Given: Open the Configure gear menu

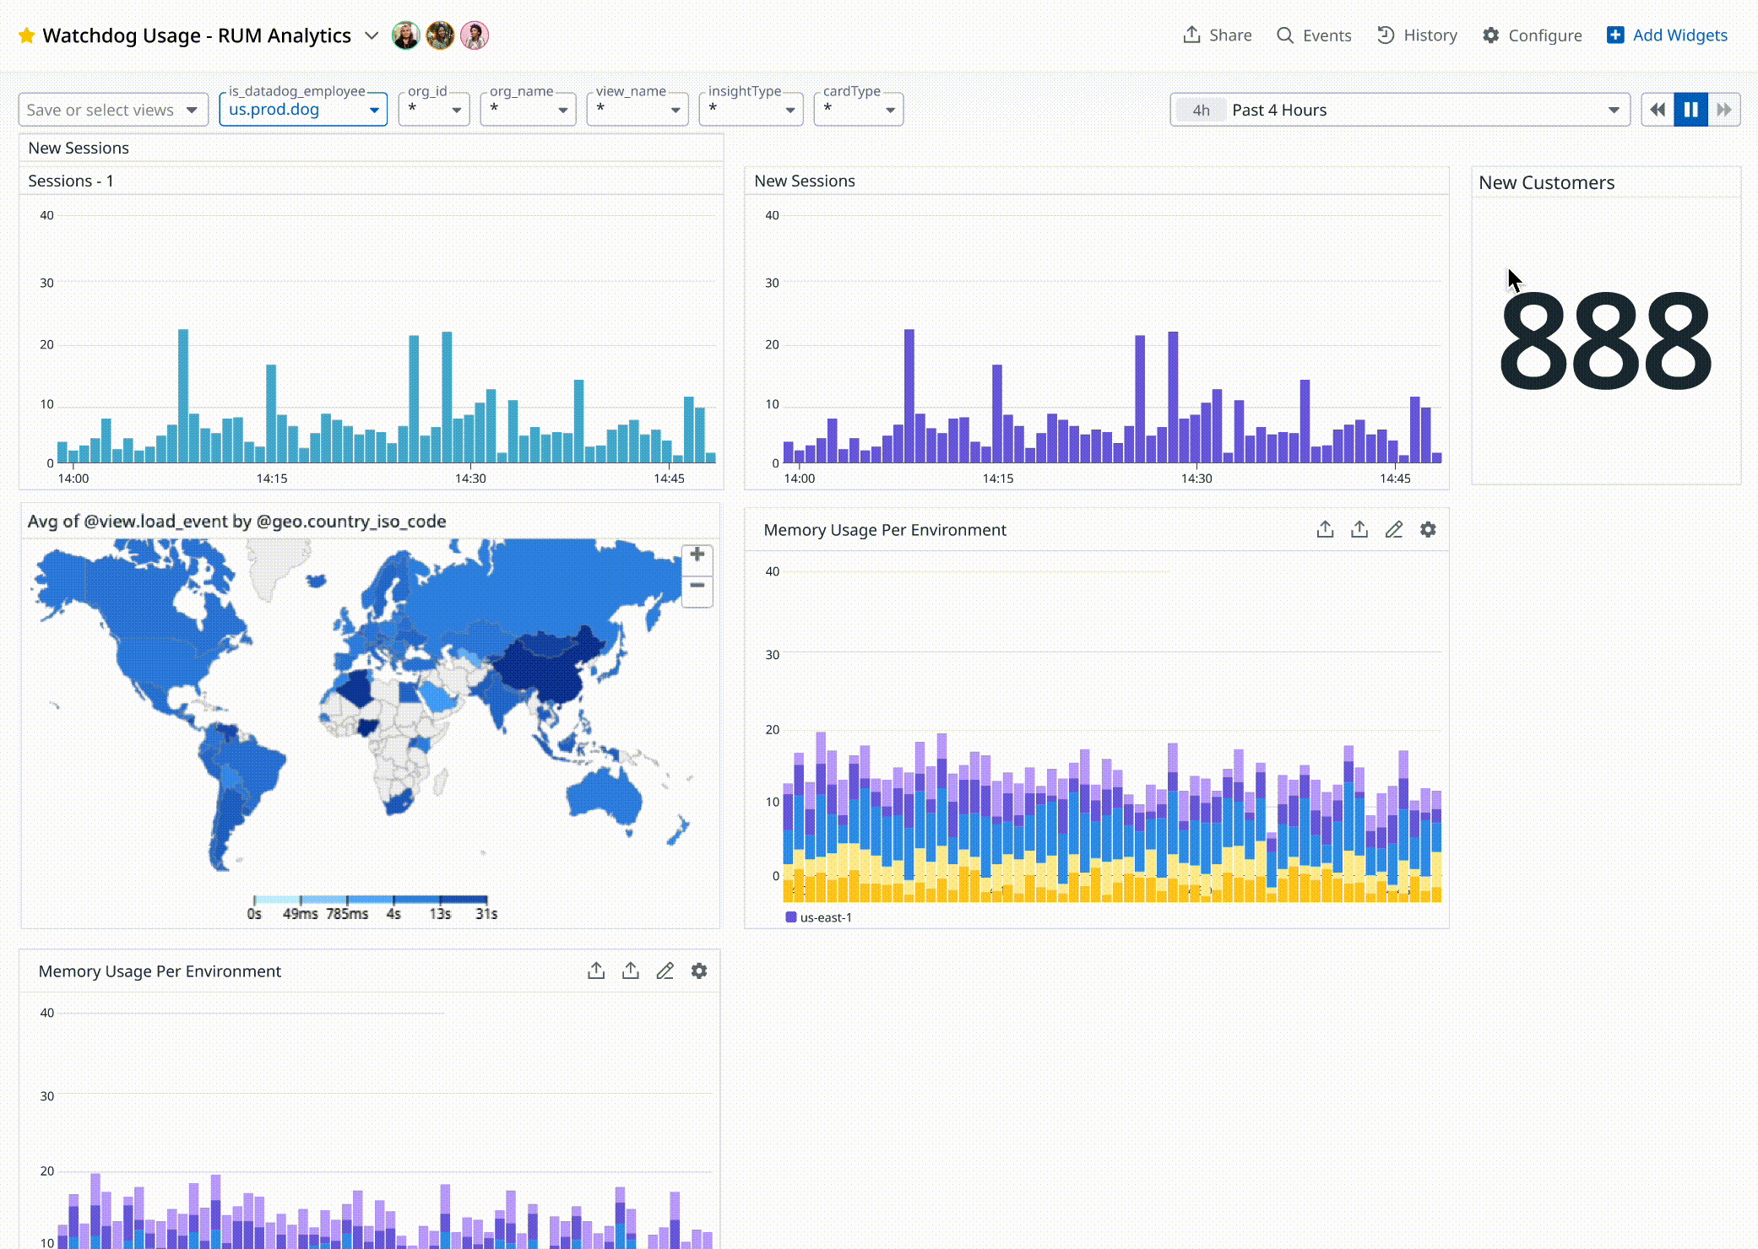Looking at the screenshot, I should [1532, 35].
